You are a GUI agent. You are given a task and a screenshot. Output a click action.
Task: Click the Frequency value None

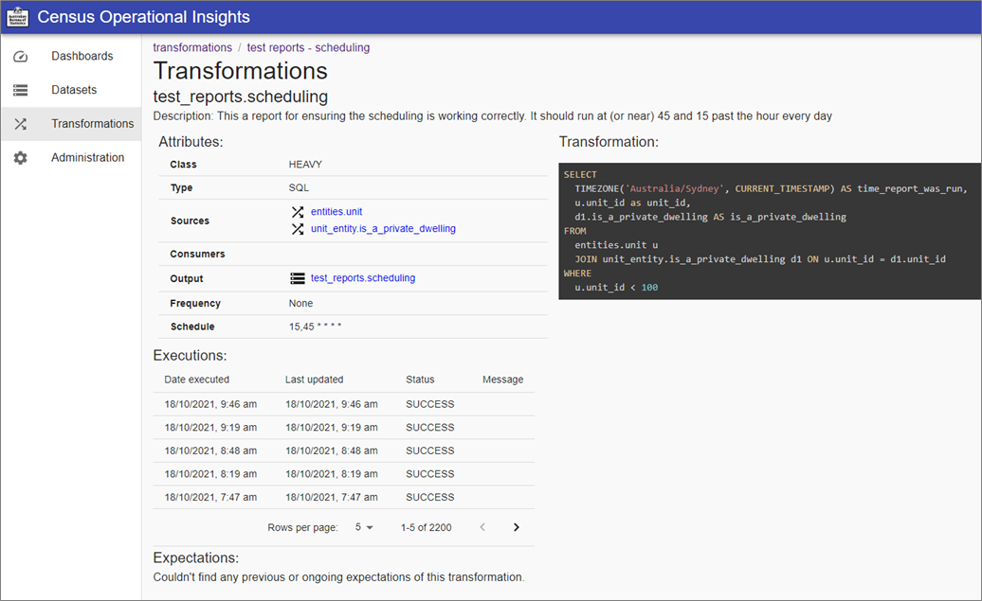(300, 303)
